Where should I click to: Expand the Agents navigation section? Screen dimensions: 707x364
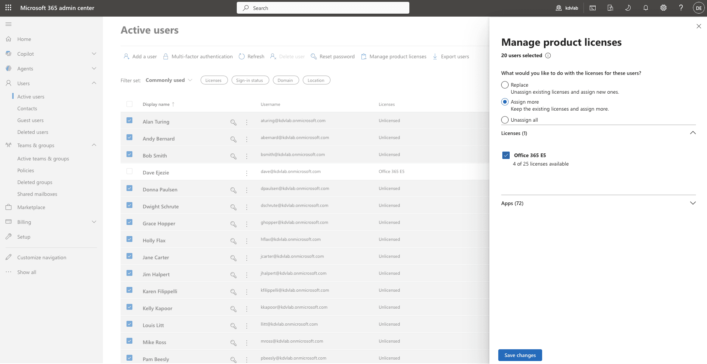[x=94, y=69]
